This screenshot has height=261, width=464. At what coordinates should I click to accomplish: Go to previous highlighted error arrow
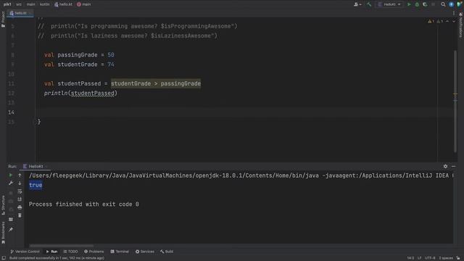[447, 21]
